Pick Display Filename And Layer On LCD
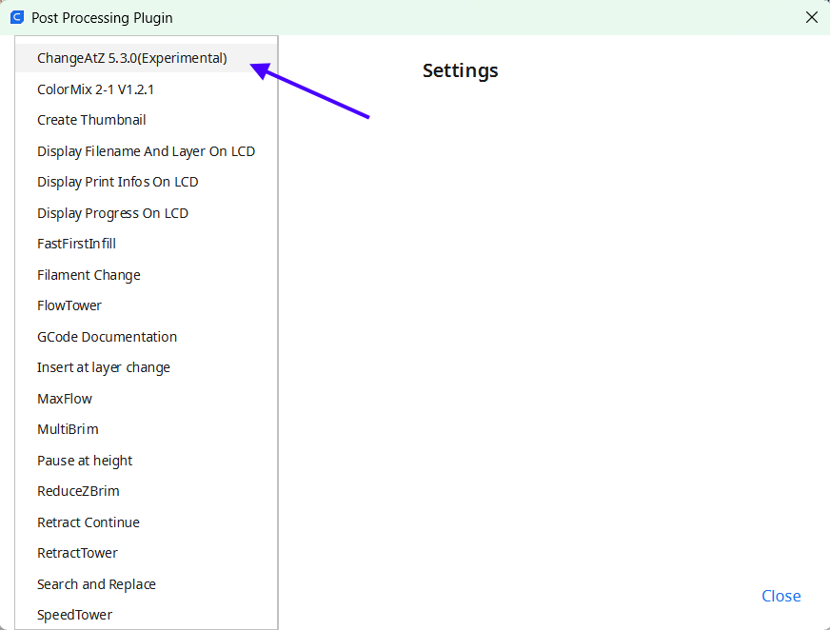 146,151
